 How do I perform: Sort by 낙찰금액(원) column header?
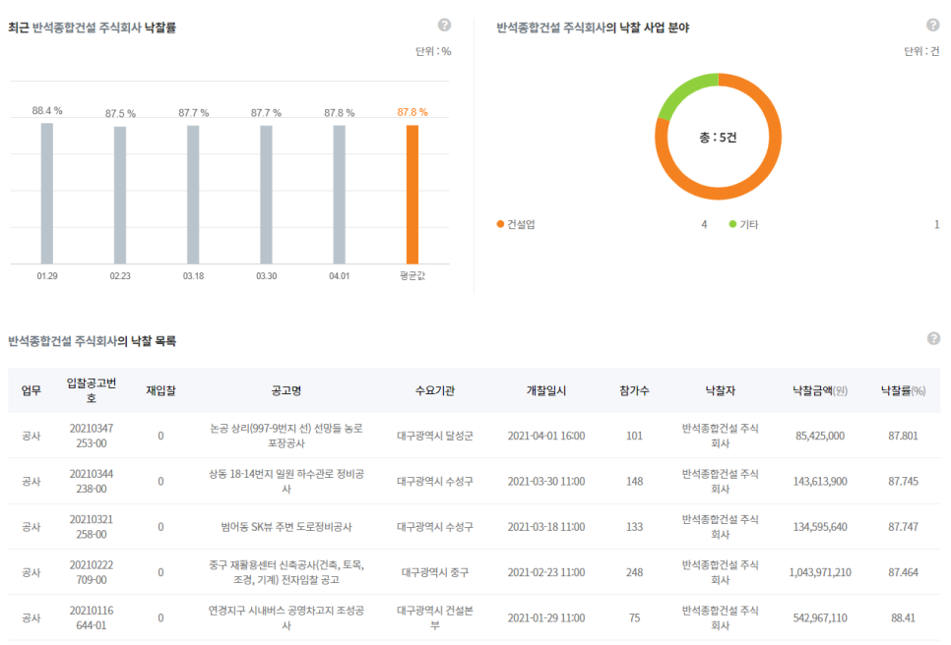click(820, 390)
